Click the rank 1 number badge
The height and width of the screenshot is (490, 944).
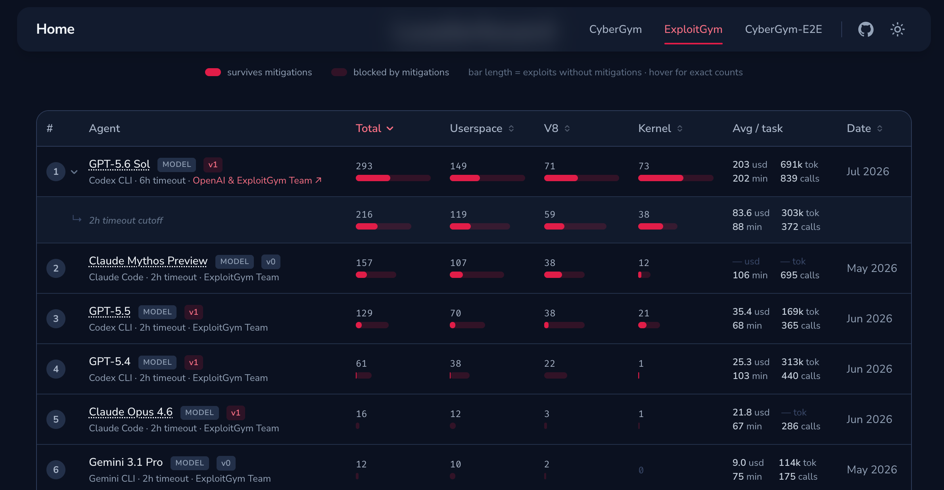(x=56, y=172)
